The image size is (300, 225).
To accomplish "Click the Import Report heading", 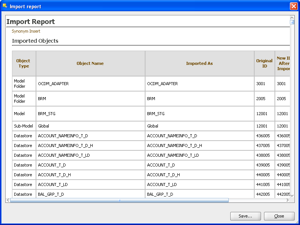I will tap(31, 22).
